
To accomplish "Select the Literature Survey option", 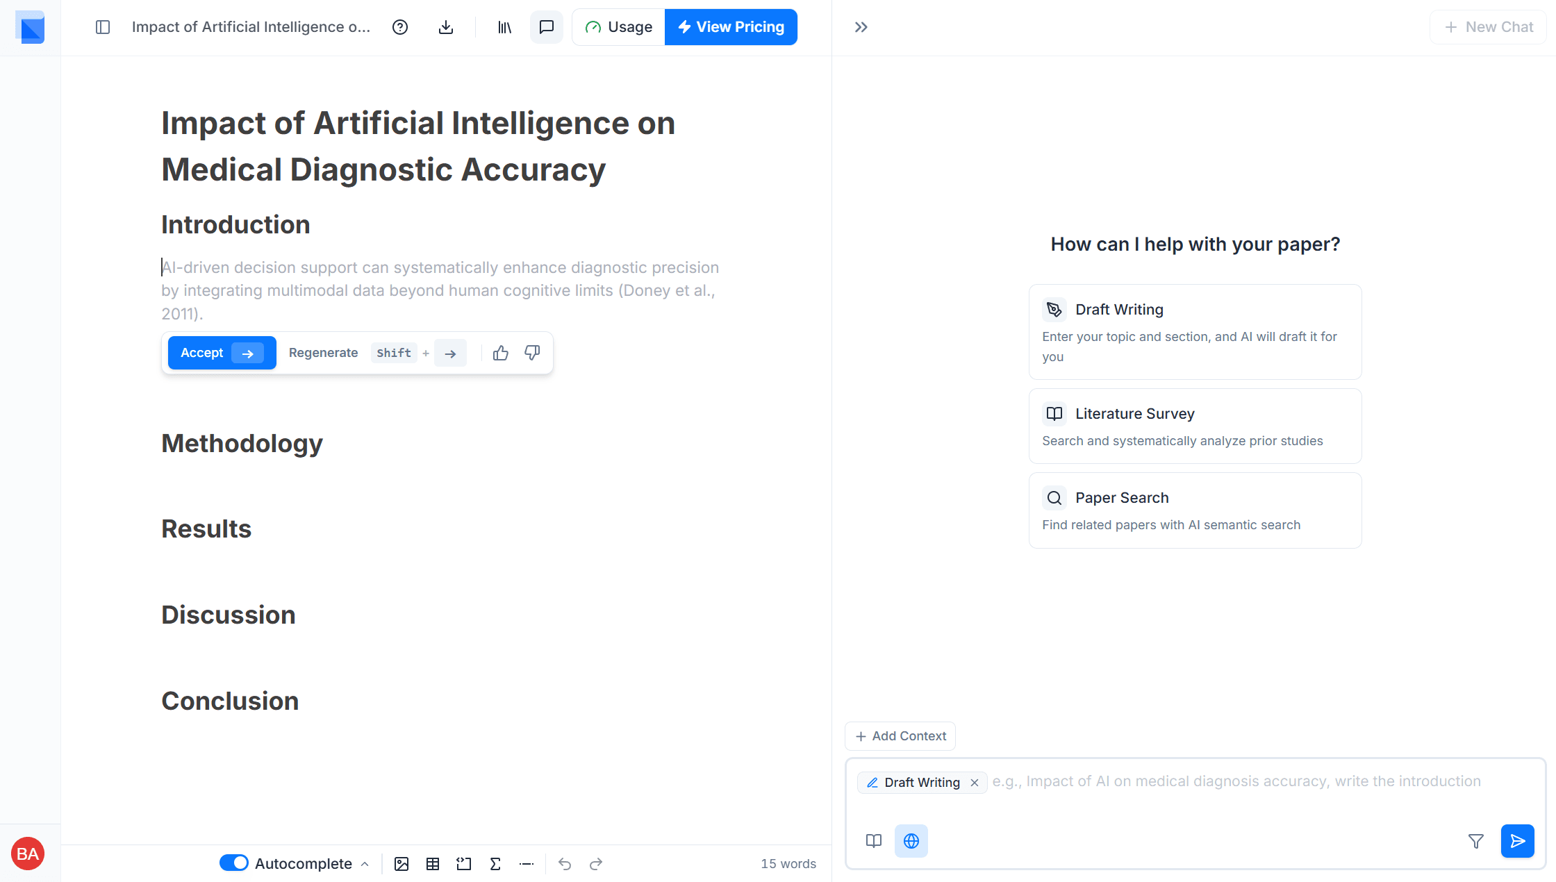I will coord(1195,426).
